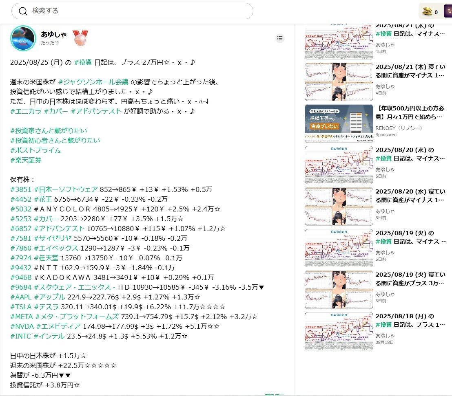Open thumbnail of 2025/08/18 (月) post

click(339, 331)
